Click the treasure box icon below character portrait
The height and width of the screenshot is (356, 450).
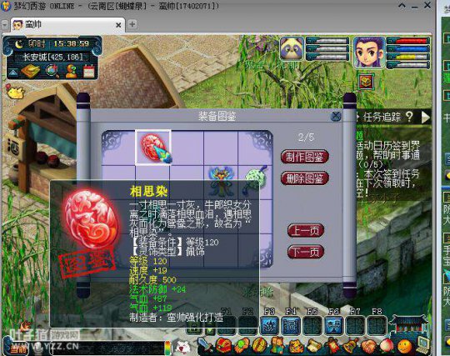coord(366,82)
